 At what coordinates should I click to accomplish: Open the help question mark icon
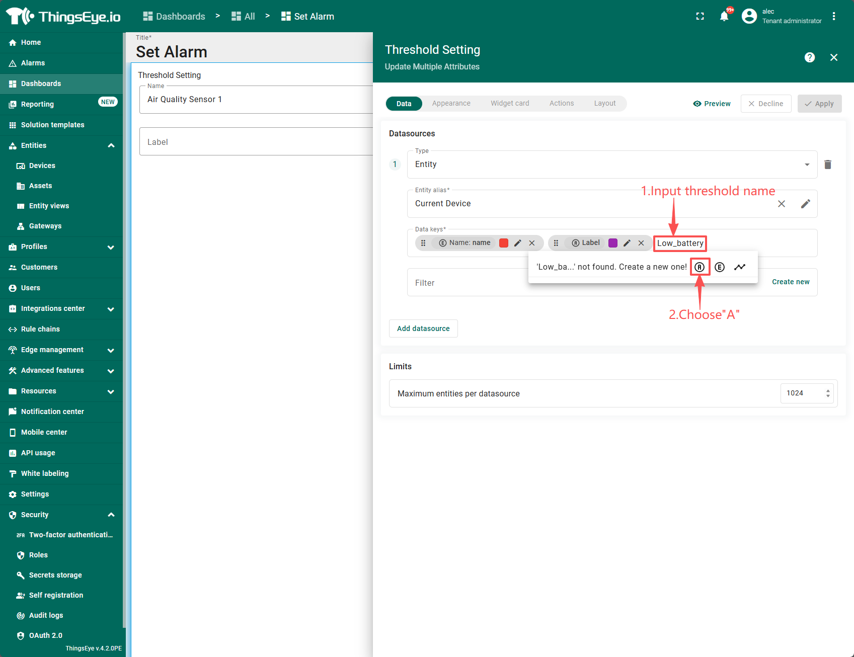pos(809,57)
